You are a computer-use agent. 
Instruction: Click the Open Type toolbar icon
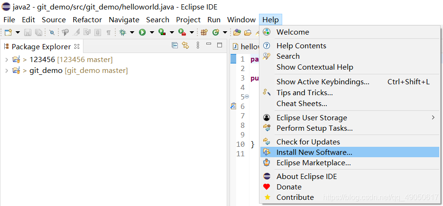tap(237, 33)
